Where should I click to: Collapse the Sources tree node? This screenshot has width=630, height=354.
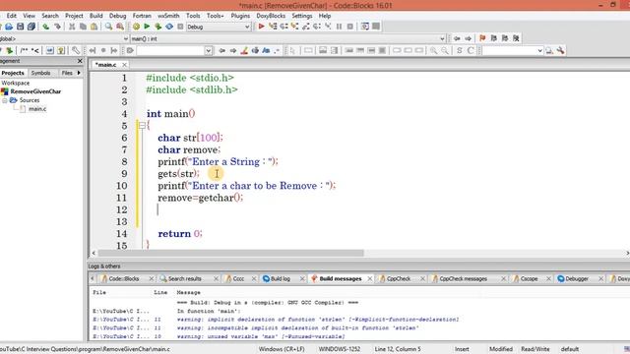5,100
